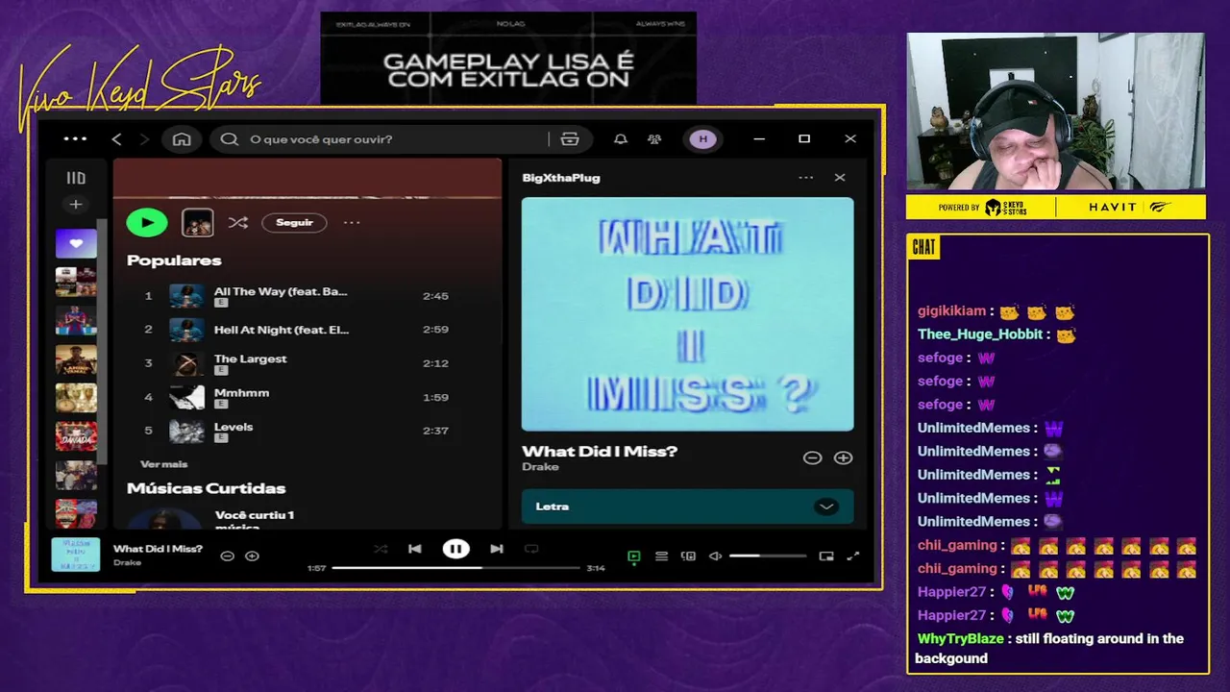Click the search magnifier icon
Viewport: 1230px width, 692px height.
pyautogui.click(x=229, y=139)
